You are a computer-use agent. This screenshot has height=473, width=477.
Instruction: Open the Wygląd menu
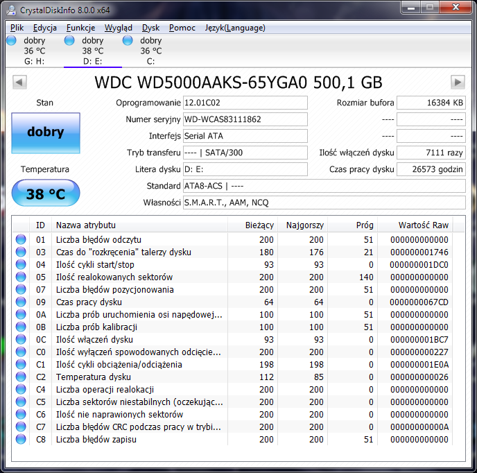[119, 28]
